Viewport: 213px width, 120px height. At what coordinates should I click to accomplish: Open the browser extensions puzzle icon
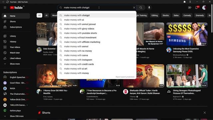[x=184, y=2]
